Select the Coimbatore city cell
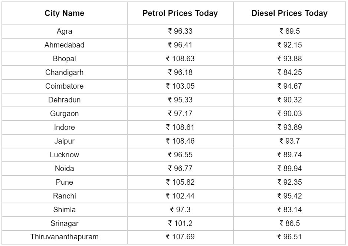The image size is (348, 246). click(65, 86)
